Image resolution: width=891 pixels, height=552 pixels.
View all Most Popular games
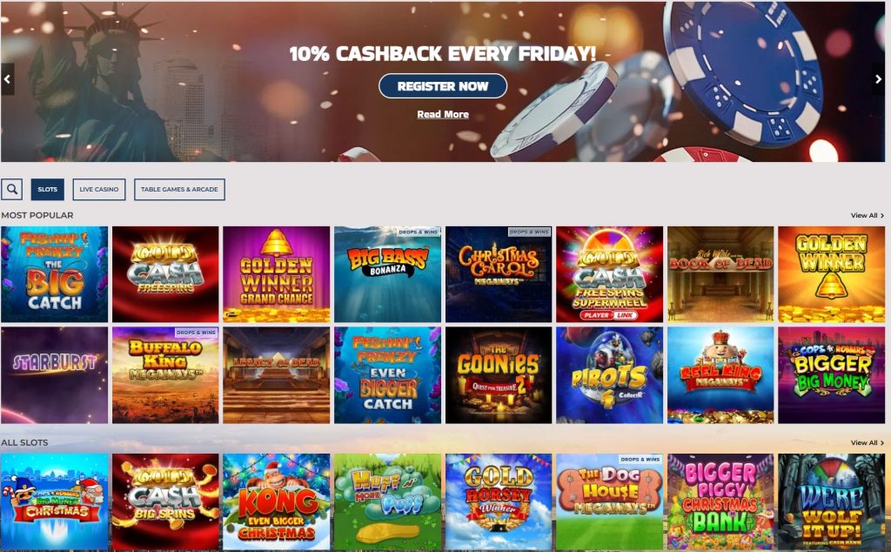pos(868,215)
